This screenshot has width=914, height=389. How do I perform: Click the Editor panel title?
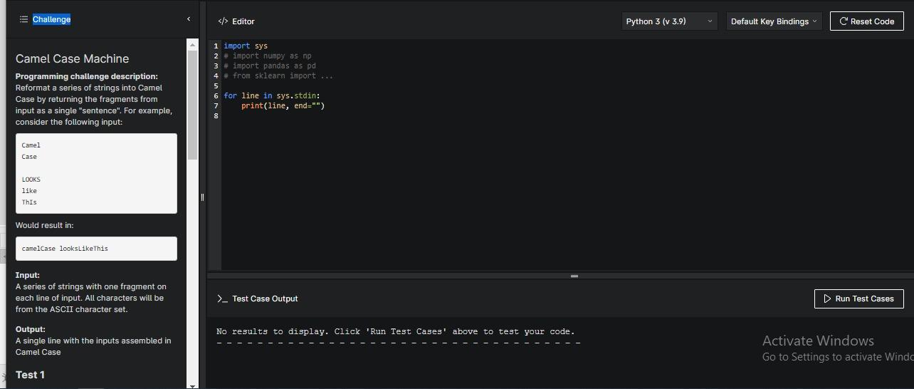pyautogui.click(x=243, y=21)
